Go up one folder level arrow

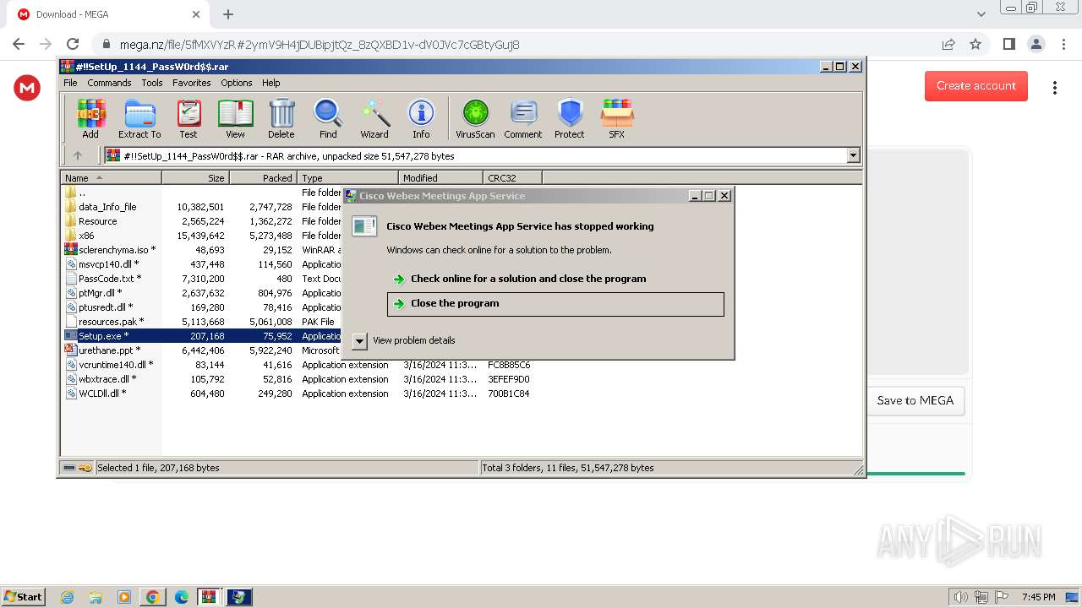[x=78, y=155]
